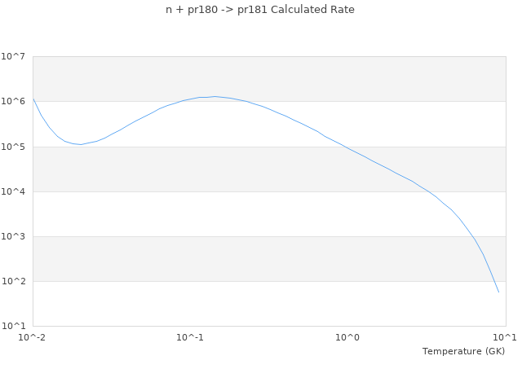
Task: Click the 'Temperature (GK)' x-axis title
Action: pyautogui.click(x=463, y=351)
